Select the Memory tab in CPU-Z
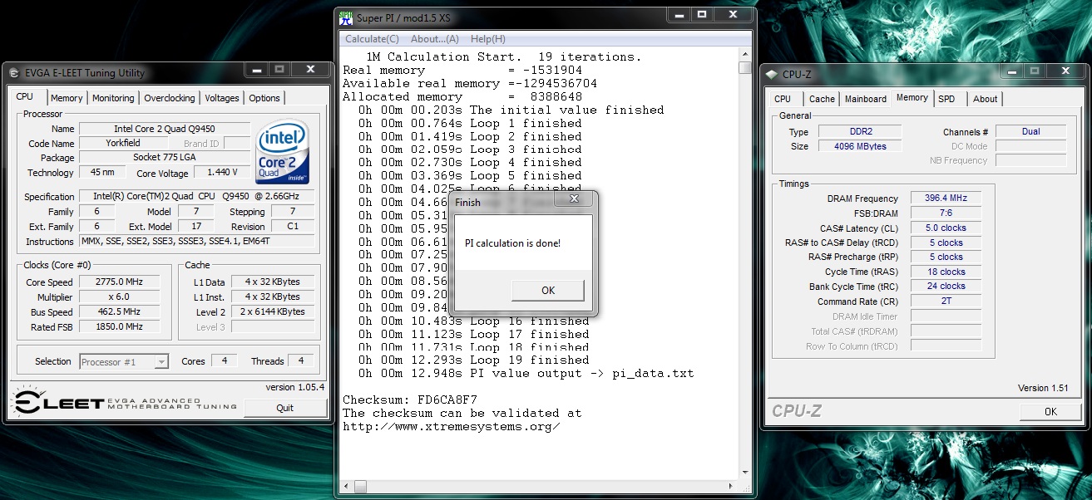1092x500 pixels. (x=912, y=98)
